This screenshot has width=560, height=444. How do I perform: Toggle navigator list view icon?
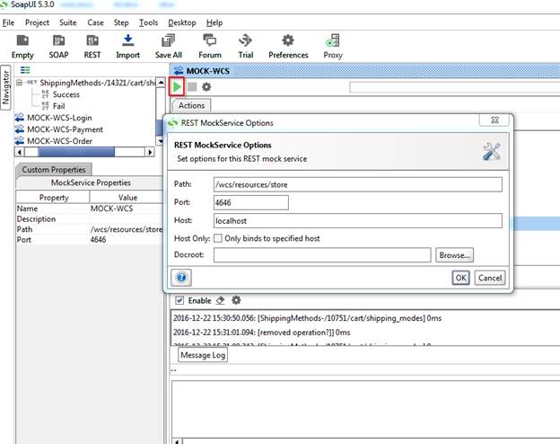(x=25, y=70)
